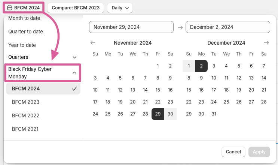Viewport: 278px width, 165px height.
Task: Go to previous month using left arrow
Action: pyautogui.click(x=93, y=43)
